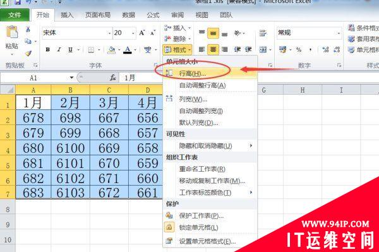Open the font name 宋体 dropdown
The width and height of the screenshot is (379, 252).
[x=109, y=33]
